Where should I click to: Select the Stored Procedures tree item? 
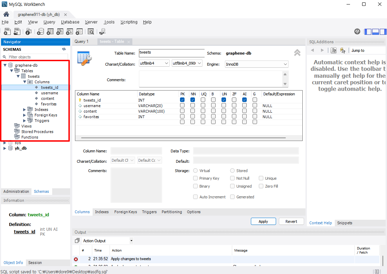37,132
